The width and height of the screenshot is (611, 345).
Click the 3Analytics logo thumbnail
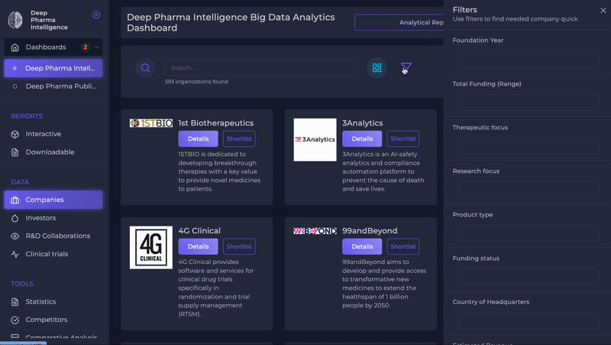(x=315, y=140)
